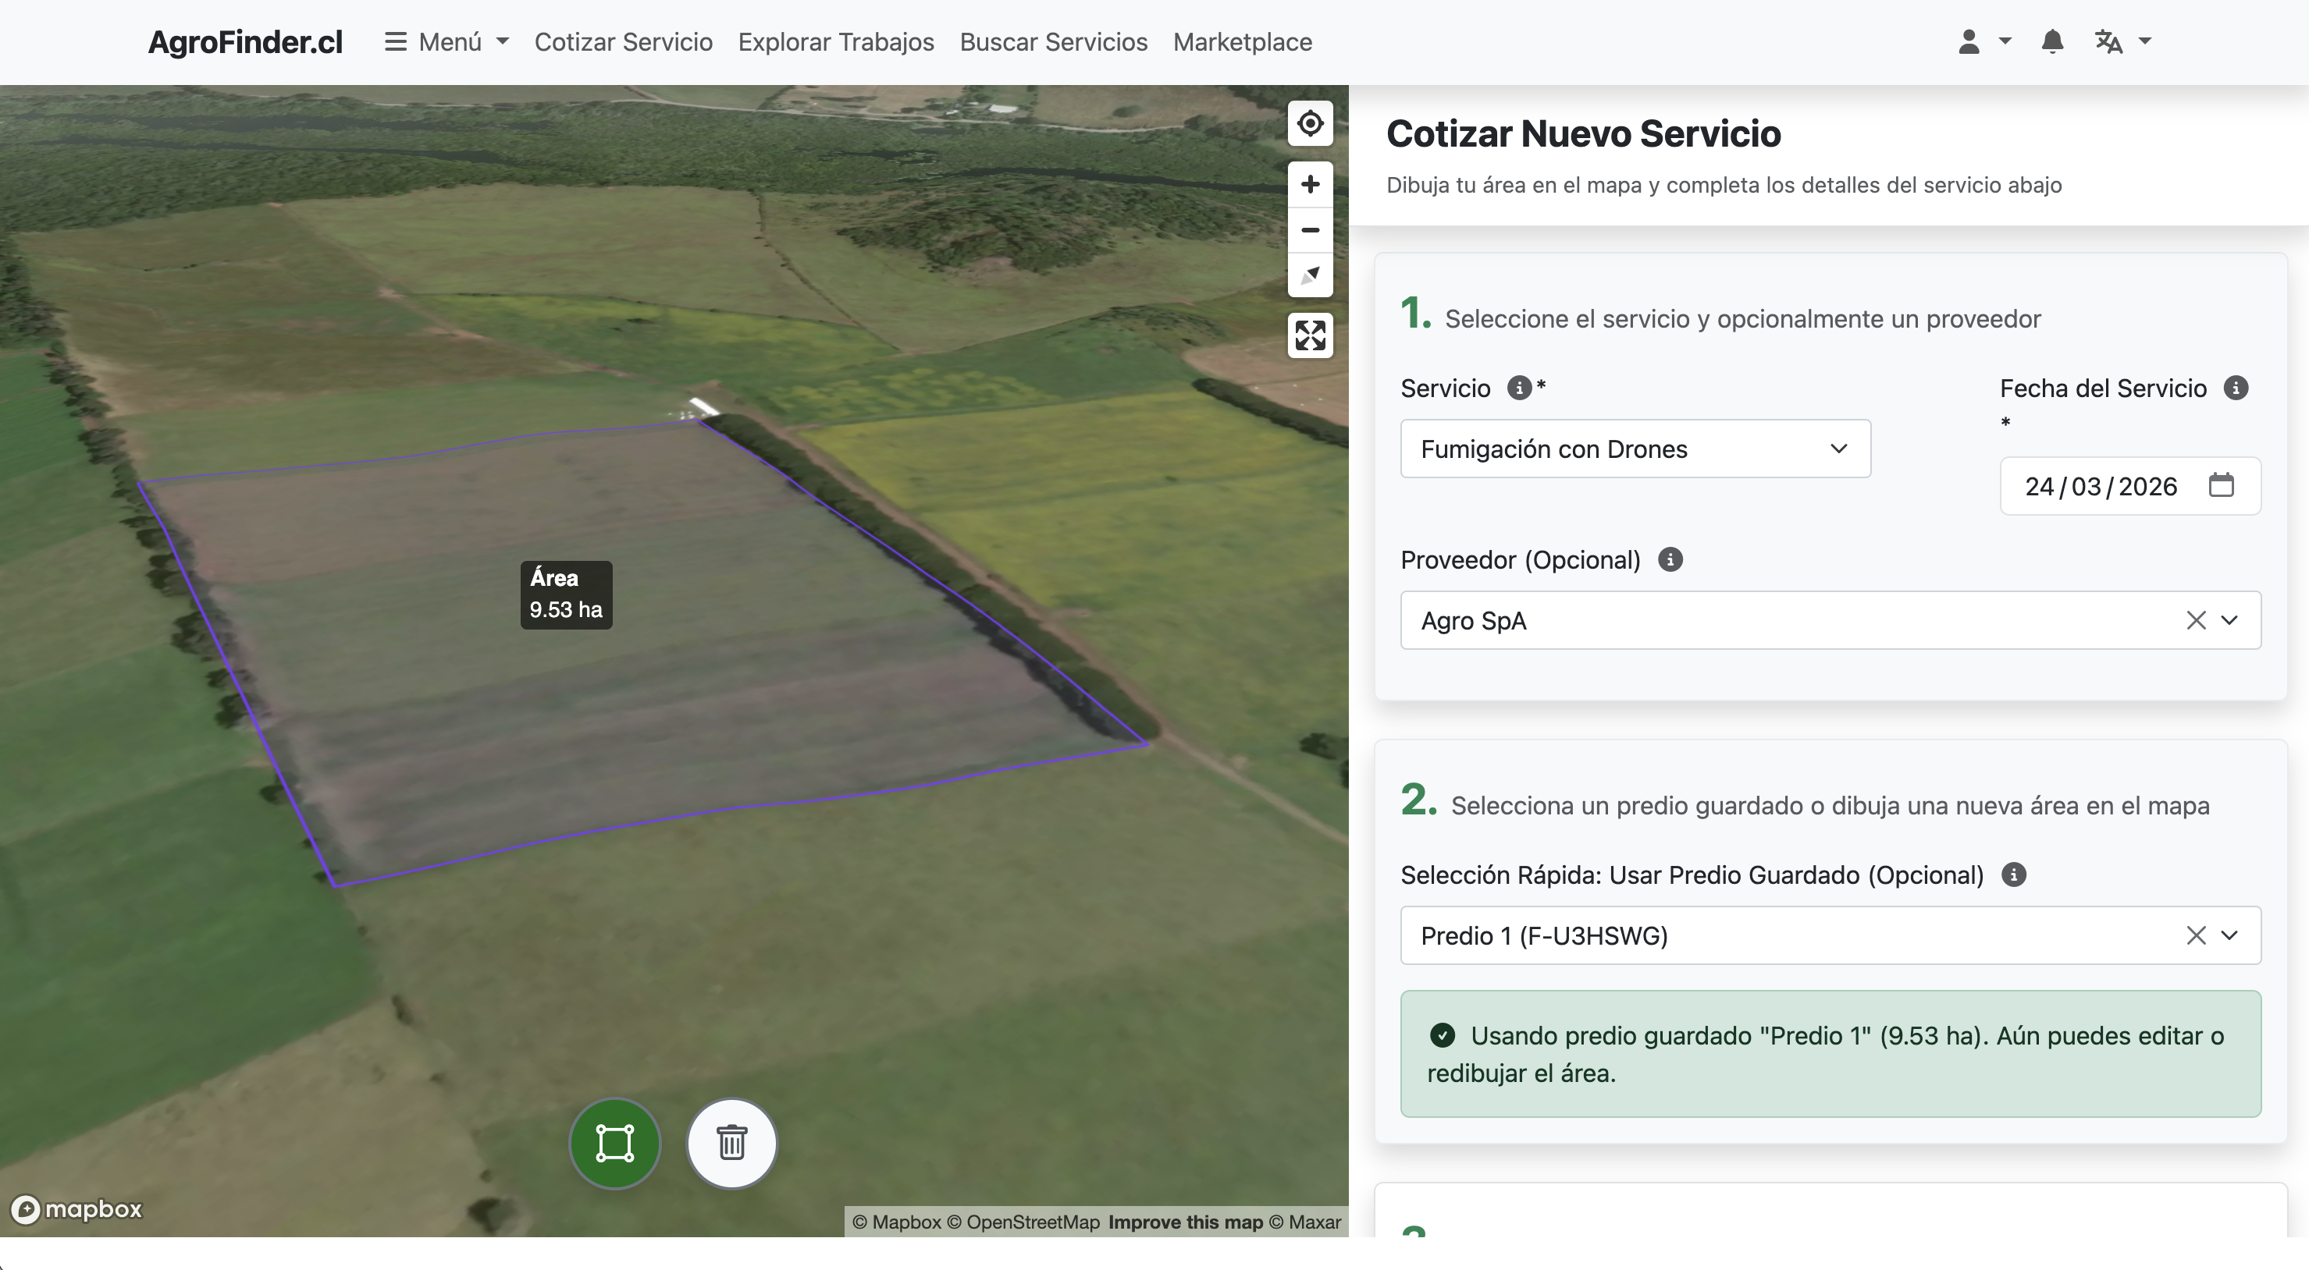
Task: Clear the Agro SpA provider selection
Action: (x=2195, y=619)
